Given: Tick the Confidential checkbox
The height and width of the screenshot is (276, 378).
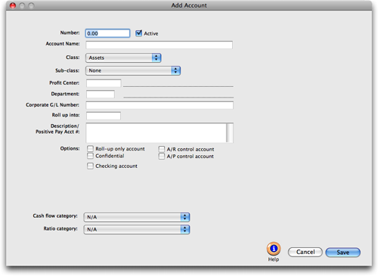Looking at the screenshot, I should tap(90, 156).
